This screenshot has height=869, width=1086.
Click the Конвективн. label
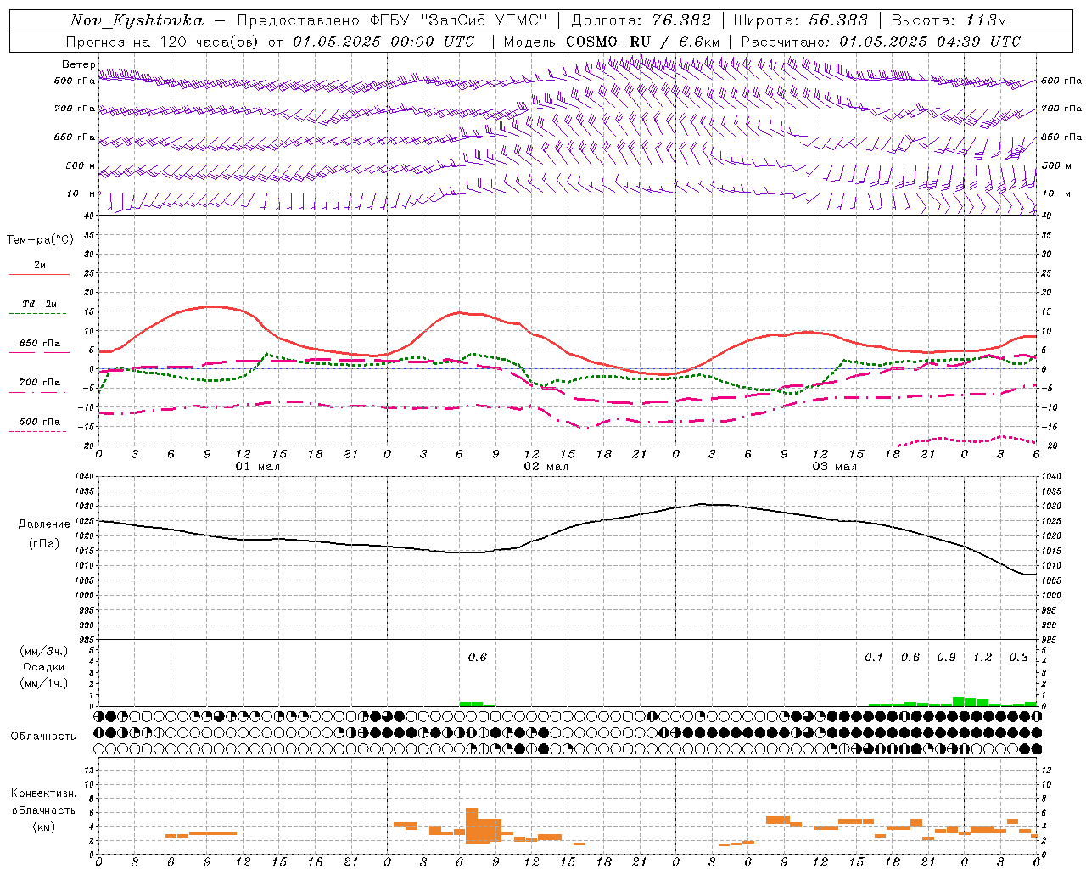coord(43,793)
